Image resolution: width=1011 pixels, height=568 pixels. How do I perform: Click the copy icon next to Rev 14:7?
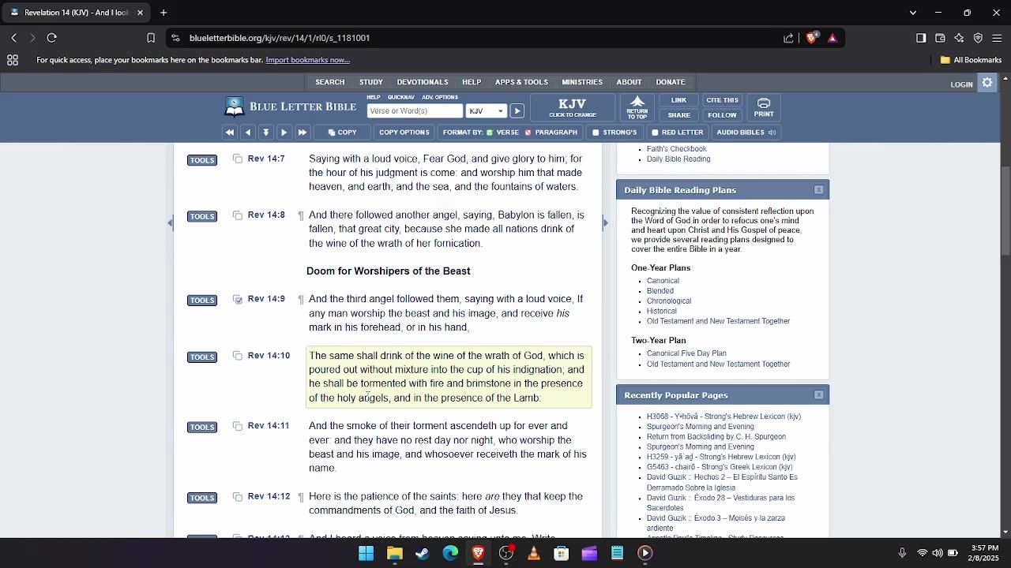(x=238, y=159)
